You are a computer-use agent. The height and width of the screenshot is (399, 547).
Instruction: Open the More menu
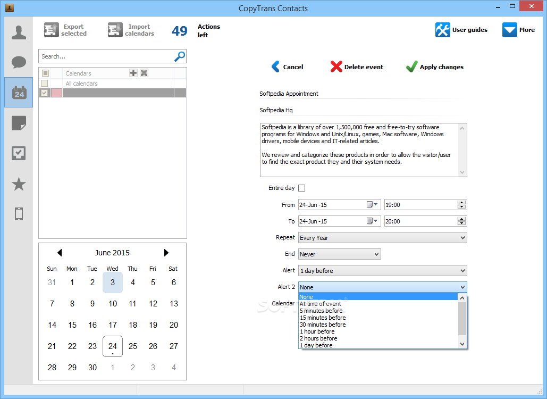click(x=518, y=30)
